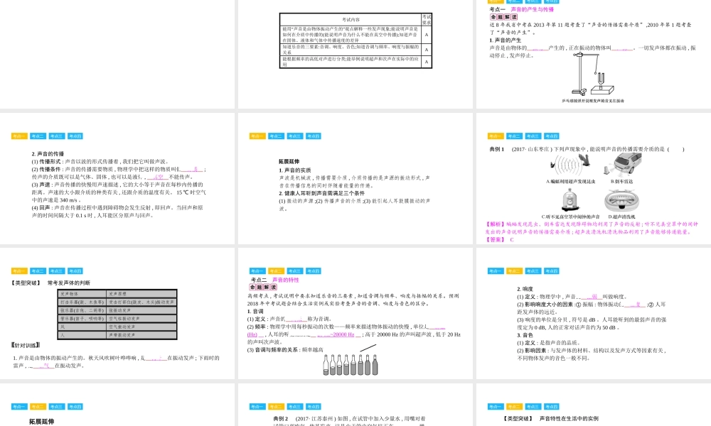Select 考点四 tab on '2. 声音的传播' slide

[x=75, y=136]
